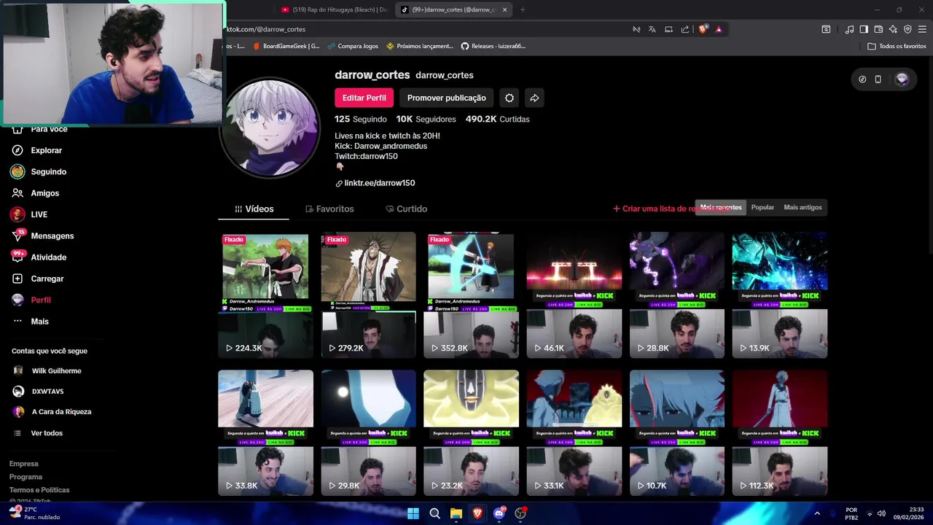
Task: Click the 10K Seguidores count
Action: pos(426,119)
